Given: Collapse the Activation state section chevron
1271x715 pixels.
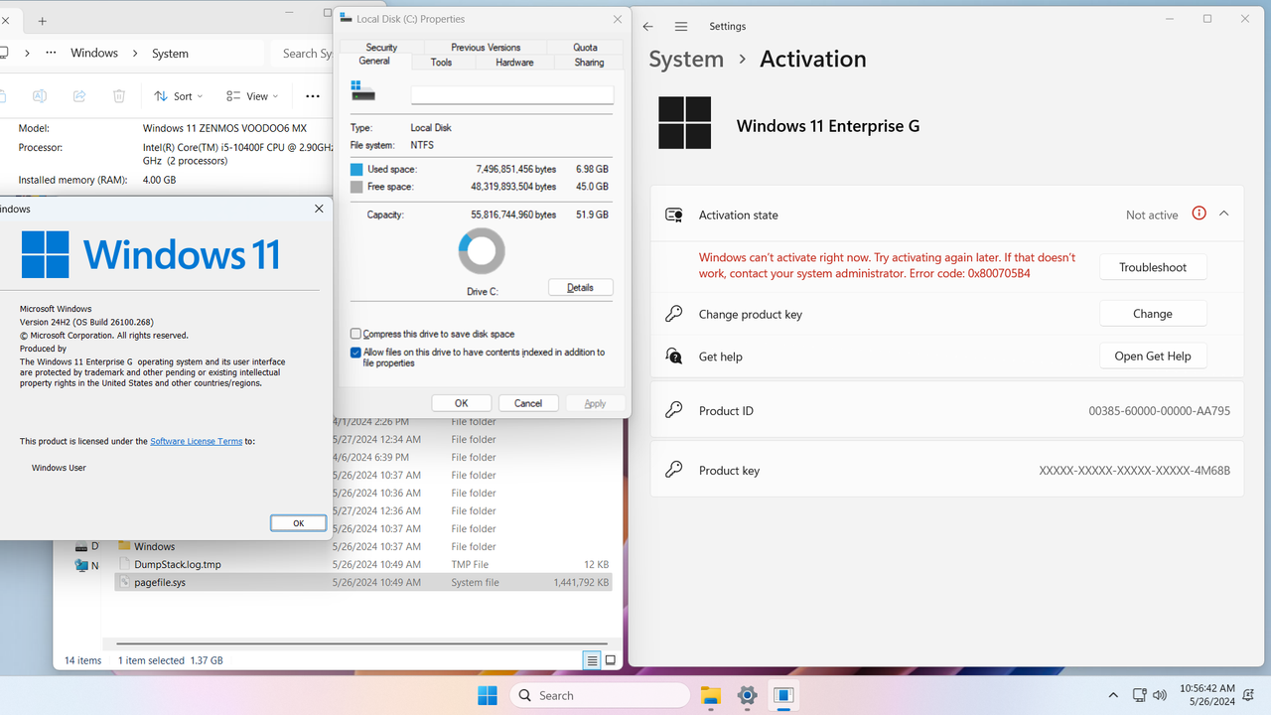Looking at the screenshot, I should point(1223,214).
